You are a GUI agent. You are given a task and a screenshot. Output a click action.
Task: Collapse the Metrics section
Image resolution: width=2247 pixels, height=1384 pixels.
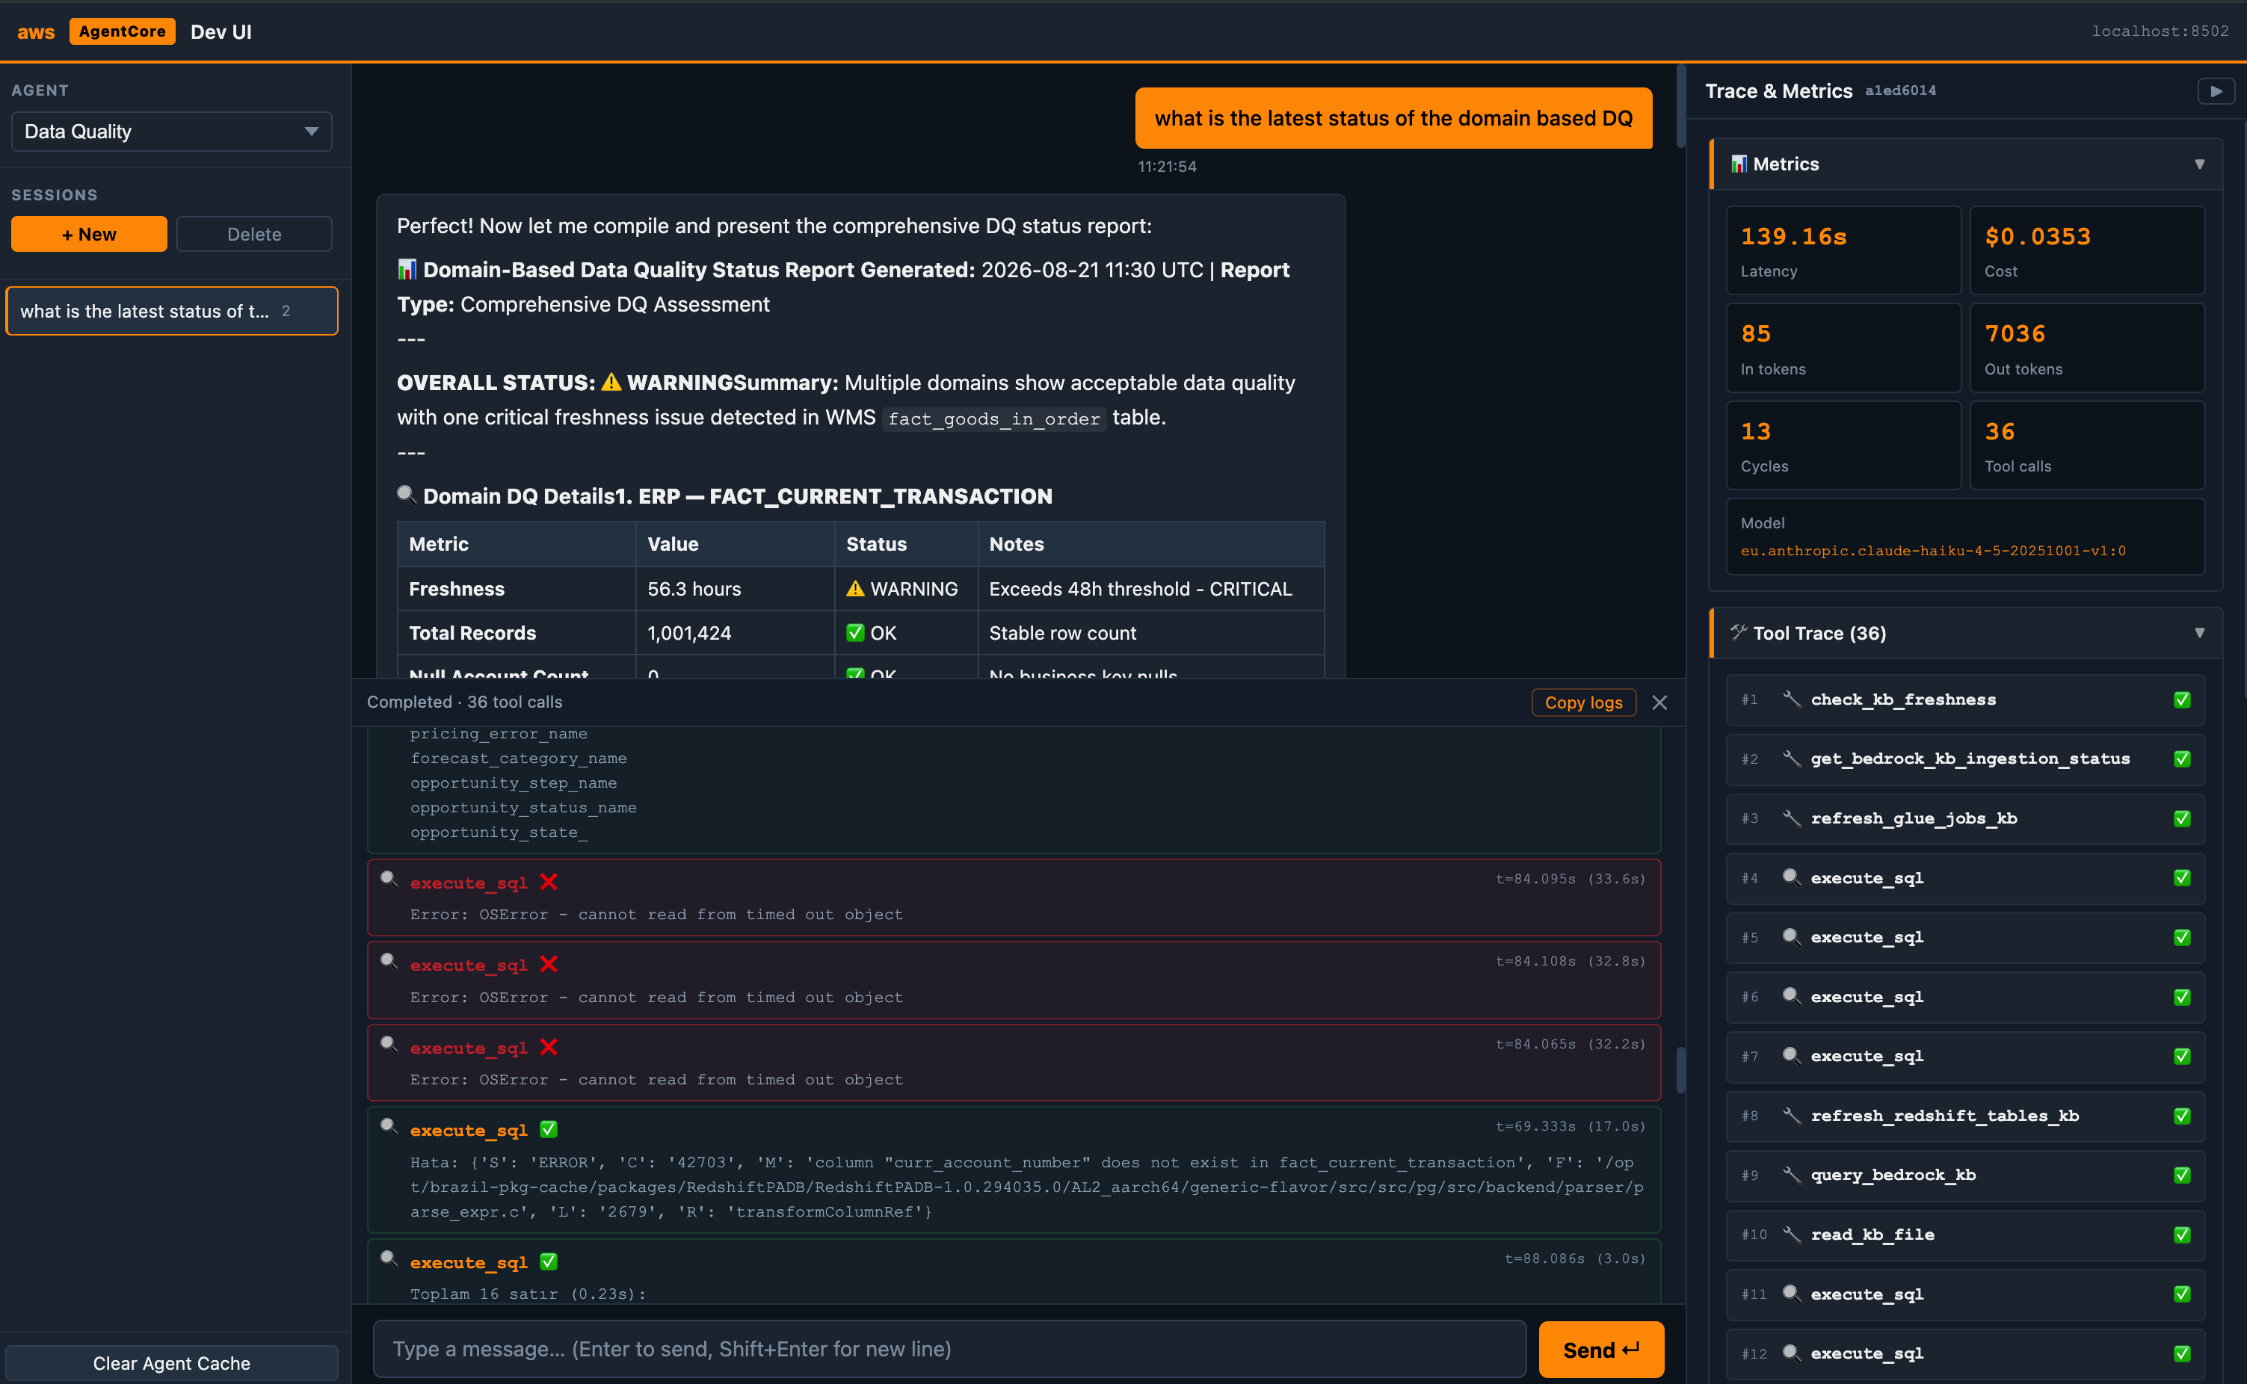pos(2199,164)
